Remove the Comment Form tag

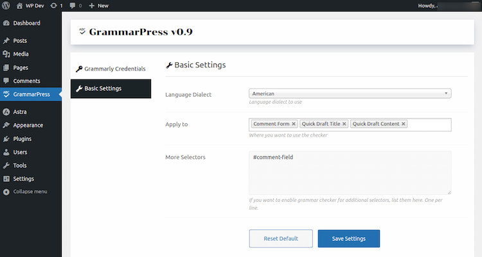click(294, 124)
